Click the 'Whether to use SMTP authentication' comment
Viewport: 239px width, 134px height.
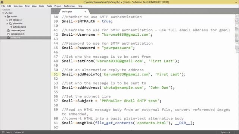(x=102, y=17)
